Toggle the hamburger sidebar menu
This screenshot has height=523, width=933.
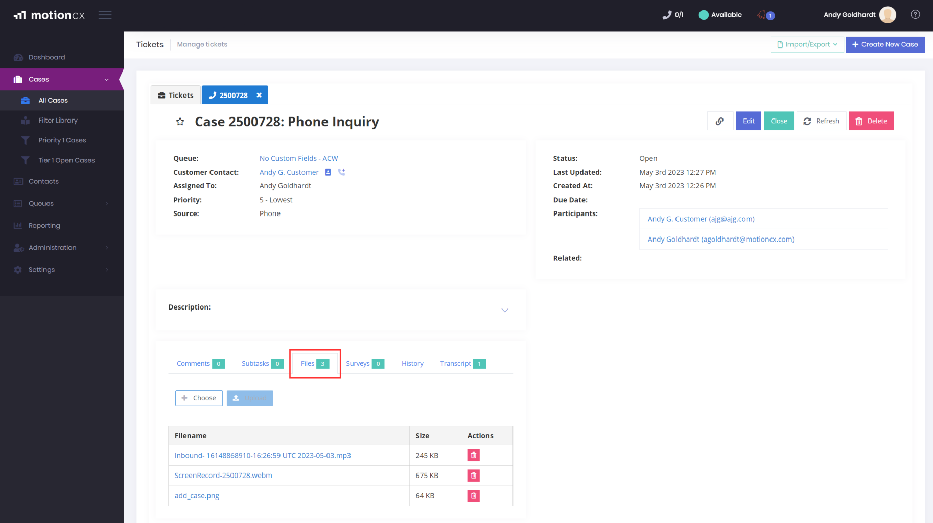coord(105,15)
